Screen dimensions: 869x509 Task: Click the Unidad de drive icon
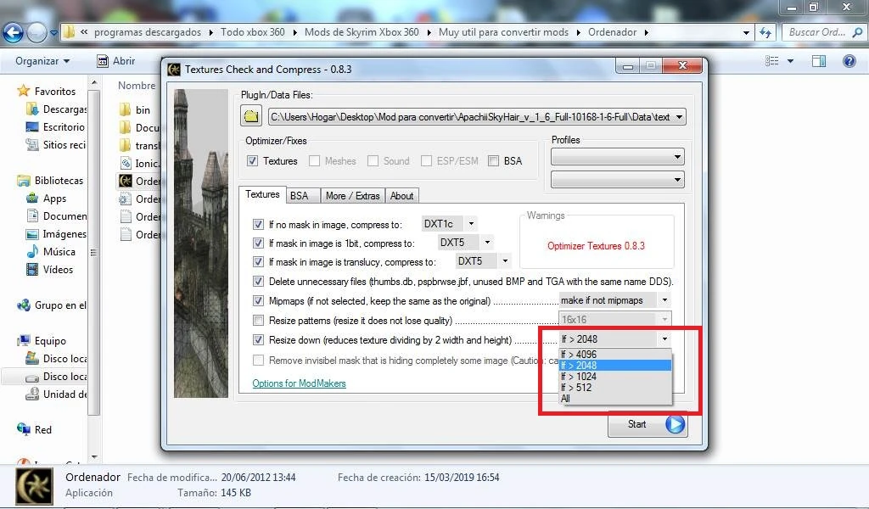click(32, 394)
